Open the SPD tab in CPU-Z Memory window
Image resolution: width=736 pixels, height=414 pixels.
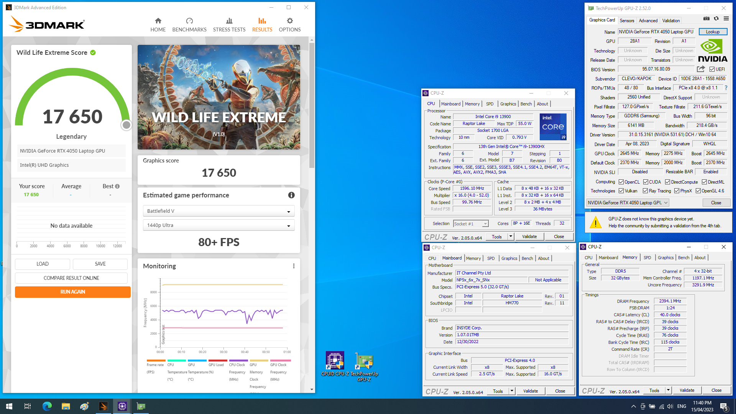[x=647, y=258]
